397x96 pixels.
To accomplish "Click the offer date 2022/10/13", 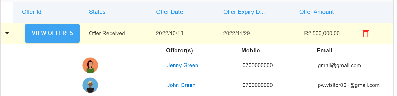I will click(169, 33).
